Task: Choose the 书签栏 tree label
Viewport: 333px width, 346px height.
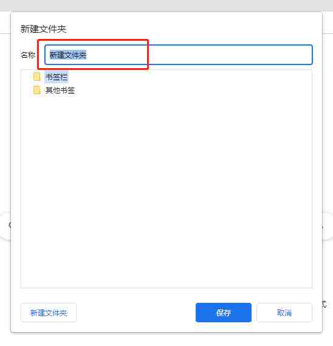Action: 57,77
